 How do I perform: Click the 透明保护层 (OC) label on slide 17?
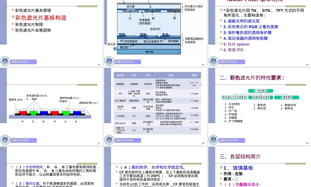pos(88,103)
